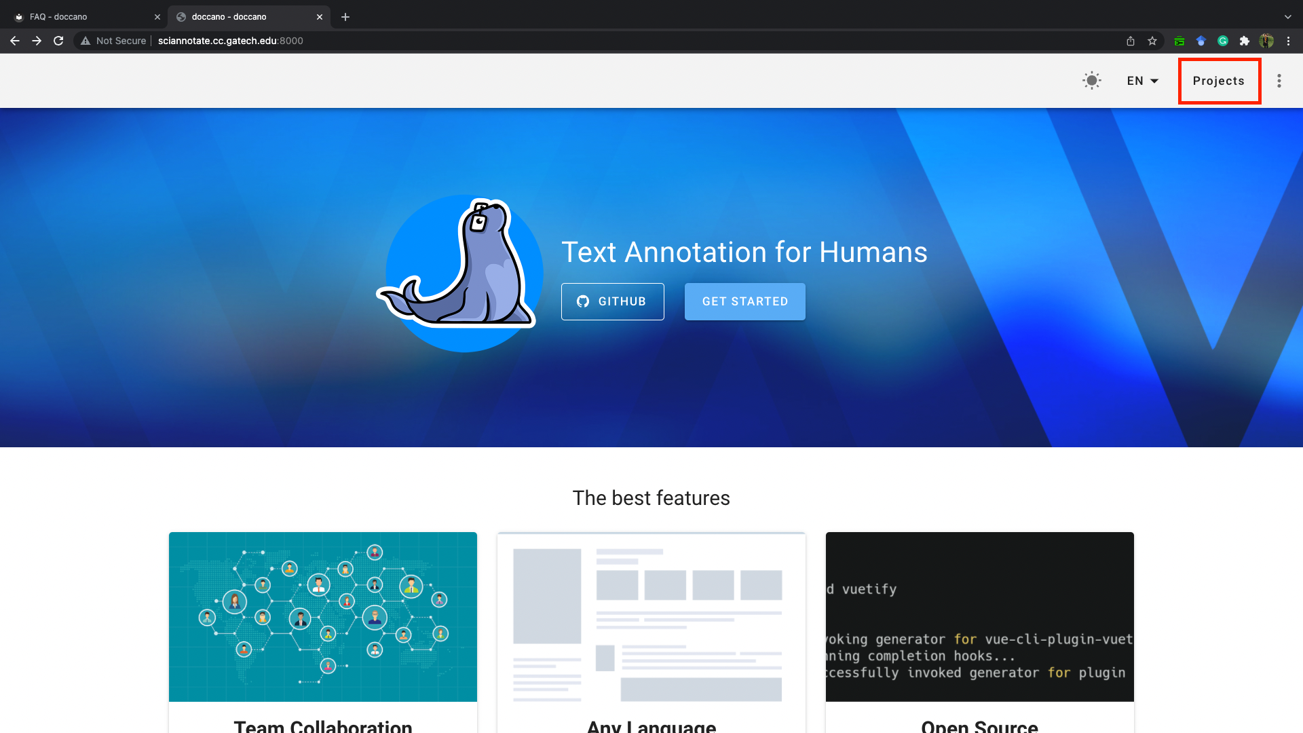Click the Not Secure warning indicator
The image size is (1303, 733).
click(113, 41)
